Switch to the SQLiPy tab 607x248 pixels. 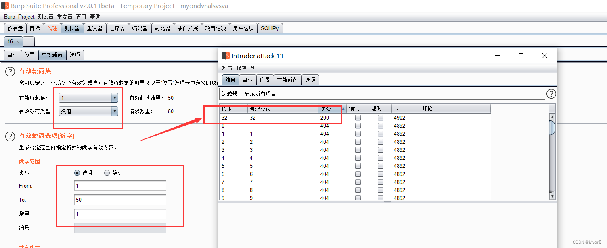click(x=270, y=28)
